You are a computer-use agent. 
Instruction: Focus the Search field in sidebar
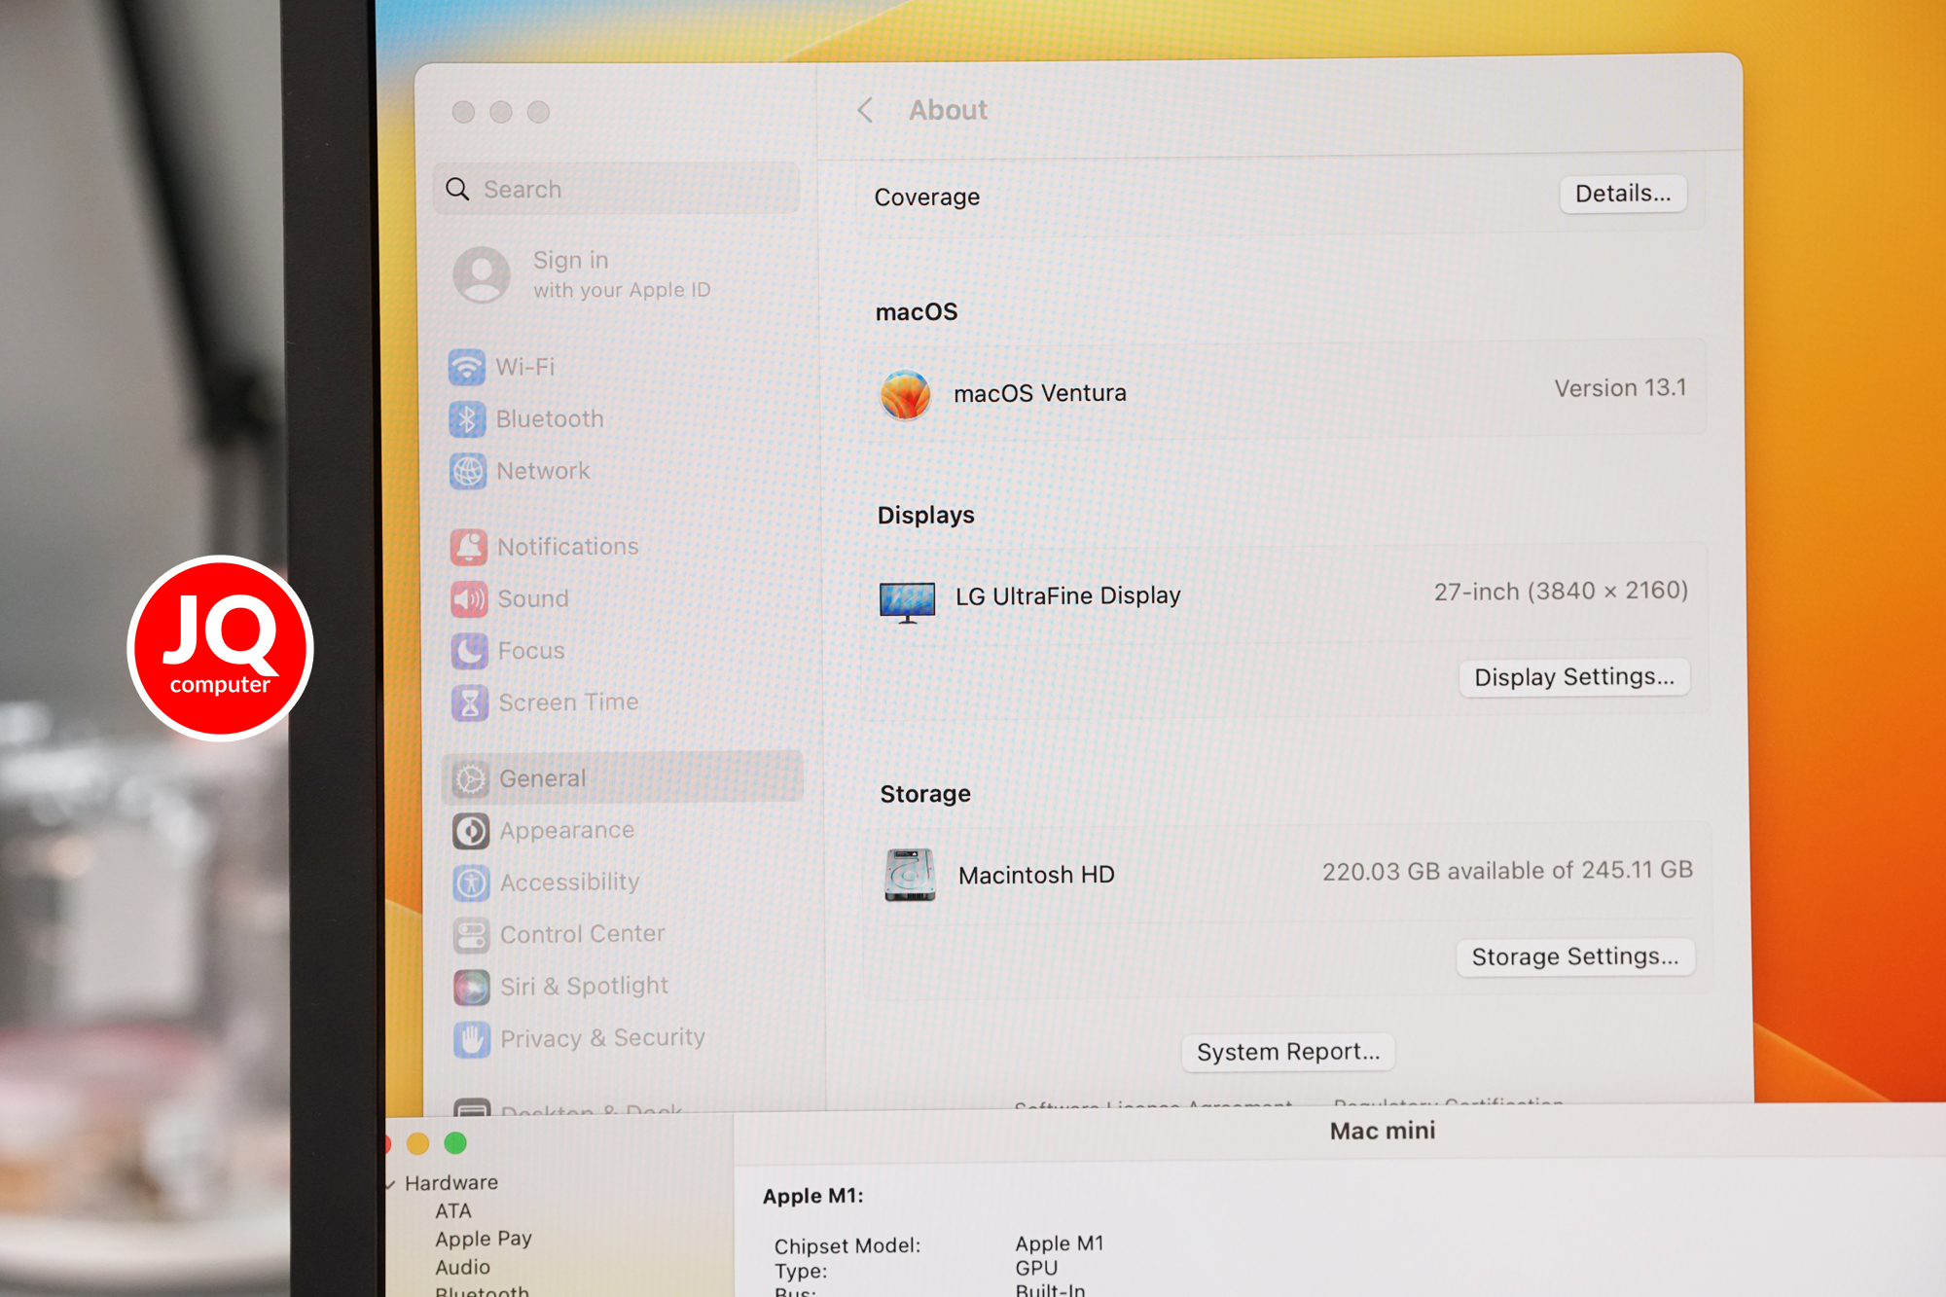pos(617,189)
